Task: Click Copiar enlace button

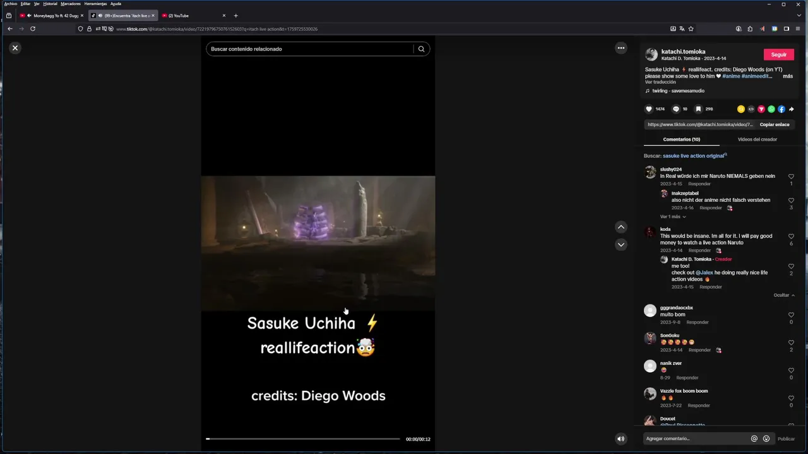Action: [775, 125]
